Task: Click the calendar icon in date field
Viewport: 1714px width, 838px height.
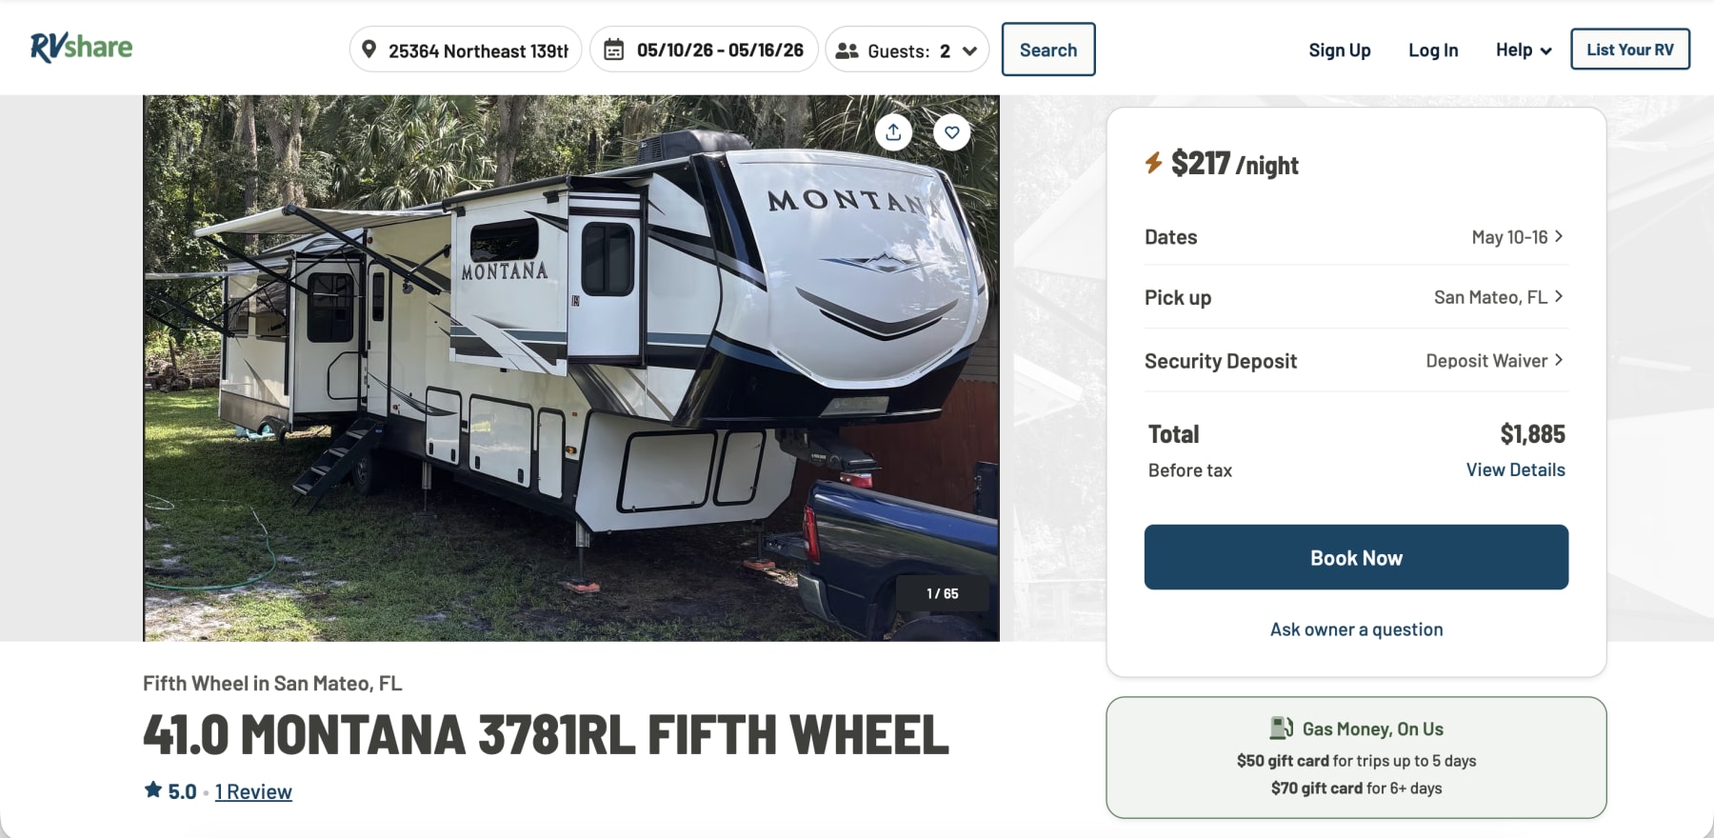Action: tap(614, 50)
